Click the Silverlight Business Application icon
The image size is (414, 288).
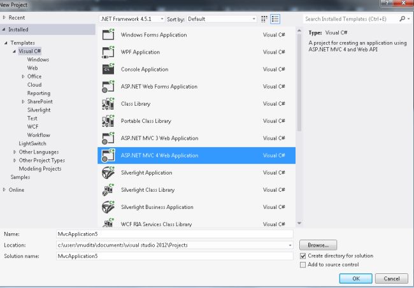[x=108, y=207]
